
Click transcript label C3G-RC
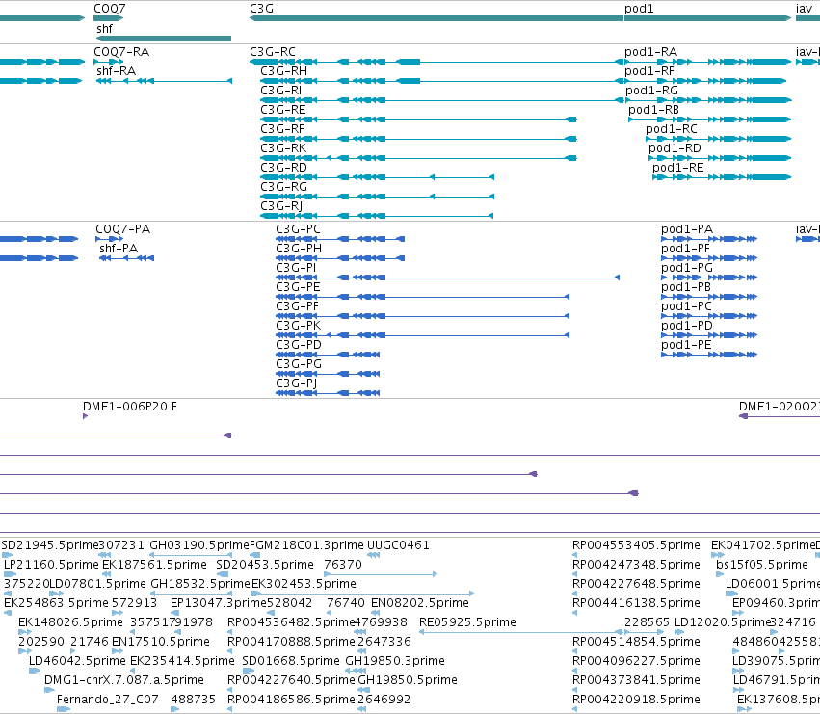point(273,52)
